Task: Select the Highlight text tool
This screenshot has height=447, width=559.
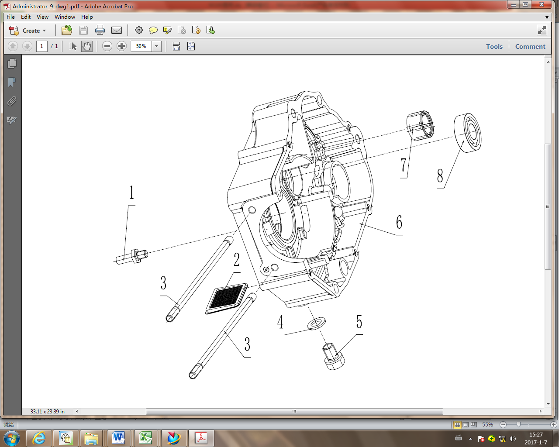Action: [x=167, y=30]
